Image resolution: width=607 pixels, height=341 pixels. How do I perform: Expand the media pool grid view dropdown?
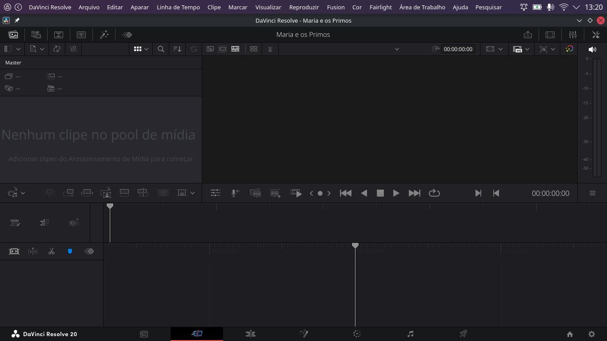click(x=146, y=49)
